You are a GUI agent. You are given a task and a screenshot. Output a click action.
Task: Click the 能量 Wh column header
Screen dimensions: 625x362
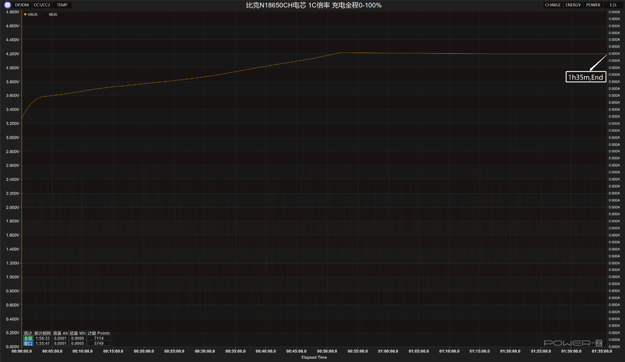(77, 333)
